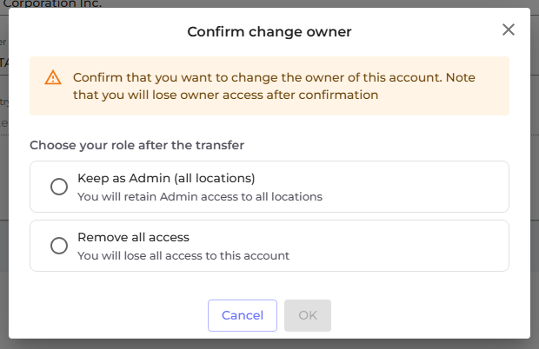Click "You will lose all access" description

(183, 255)
